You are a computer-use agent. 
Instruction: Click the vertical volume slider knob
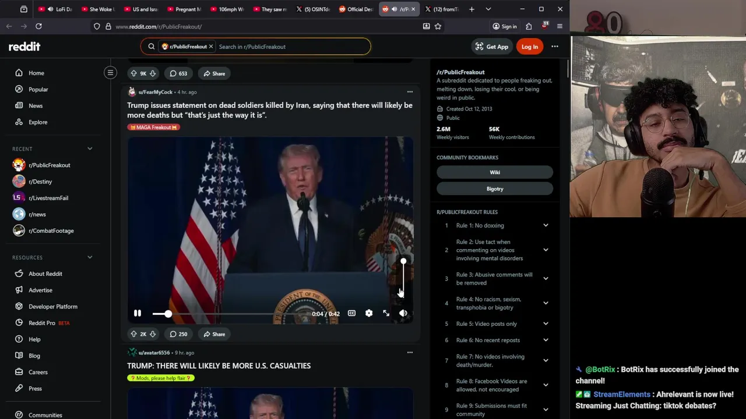click(403, 261)
